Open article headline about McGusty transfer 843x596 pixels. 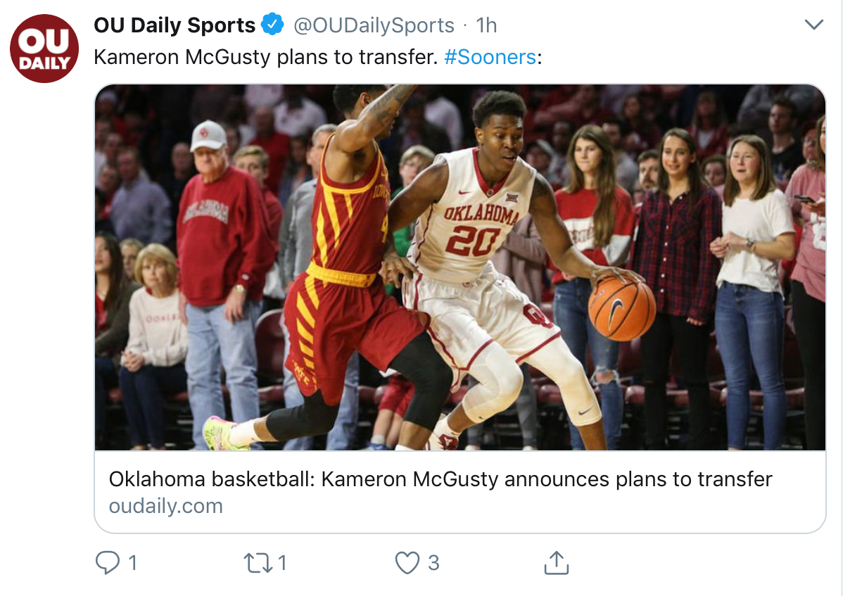point(440,479)
